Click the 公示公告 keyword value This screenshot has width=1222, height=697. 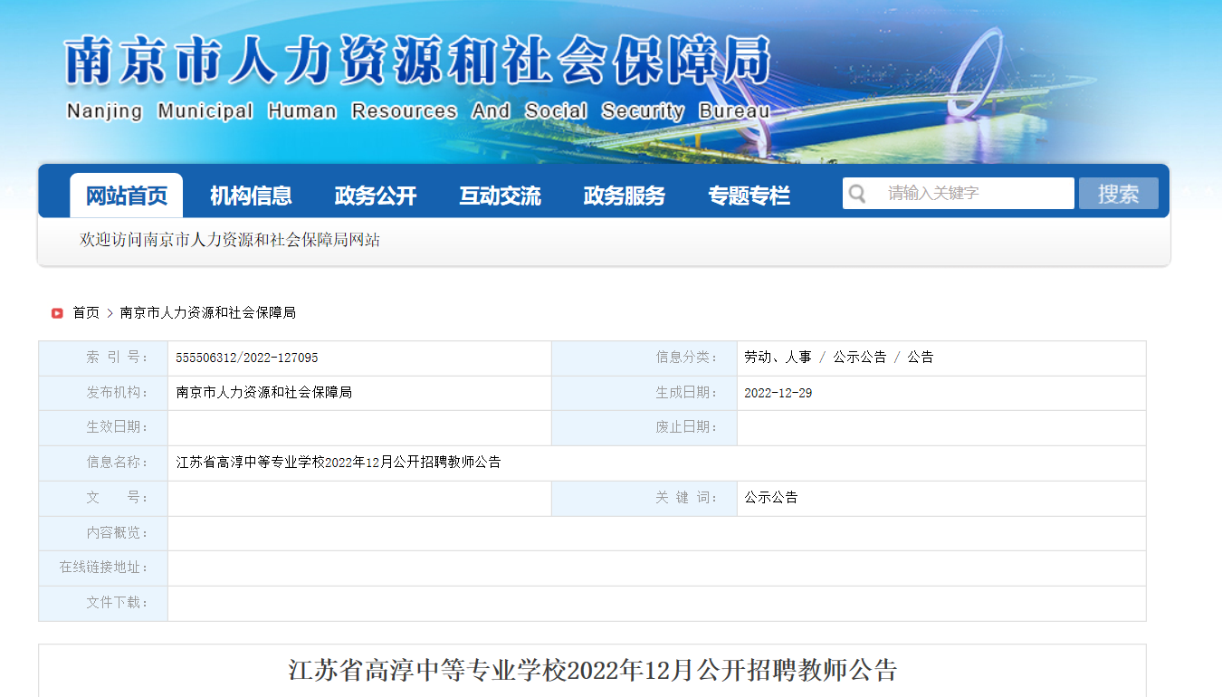point(771,498)
